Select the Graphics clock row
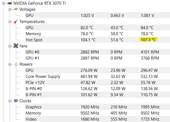170x122 pixels. tap(98, 107)
